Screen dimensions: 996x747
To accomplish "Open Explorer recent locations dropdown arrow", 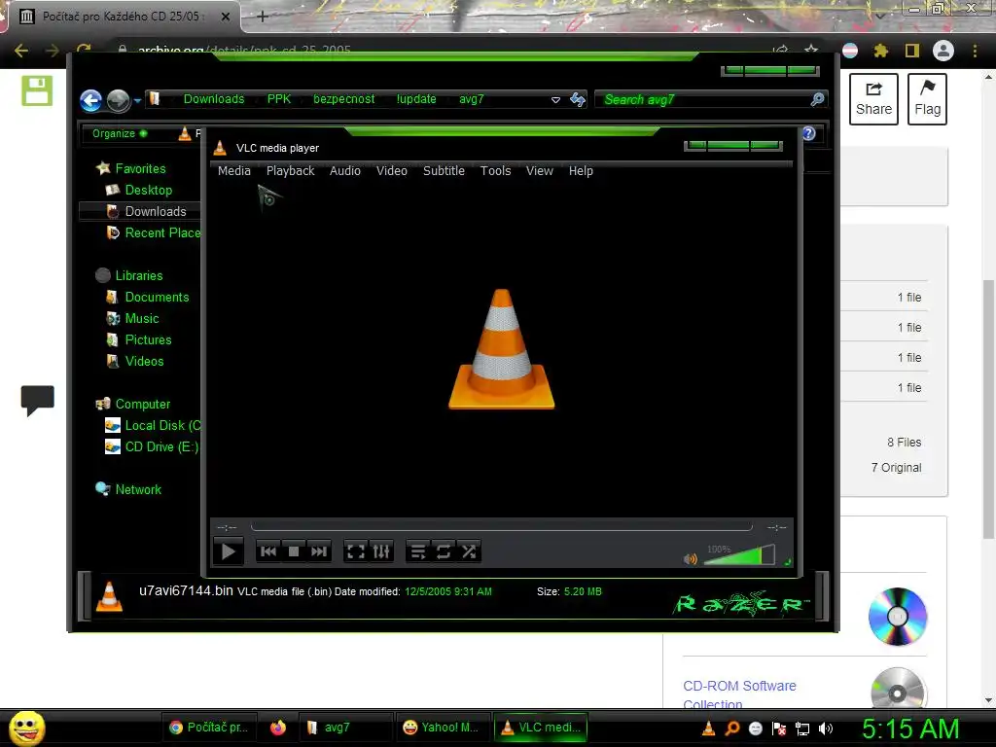I will click(x=137, y=100).
